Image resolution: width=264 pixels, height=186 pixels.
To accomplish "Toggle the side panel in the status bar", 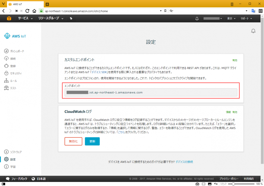I will [3, 184].
